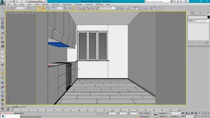Open the Material Editor icon

click(145, 9)
